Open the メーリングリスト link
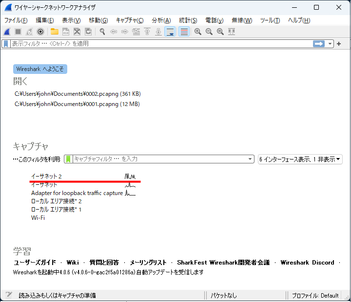The image size is (351, 302). click(148, 263)
